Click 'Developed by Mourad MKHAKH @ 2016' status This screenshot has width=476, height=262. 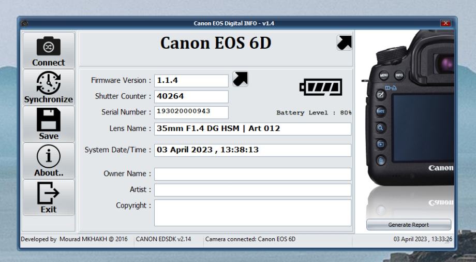(74, 239)
